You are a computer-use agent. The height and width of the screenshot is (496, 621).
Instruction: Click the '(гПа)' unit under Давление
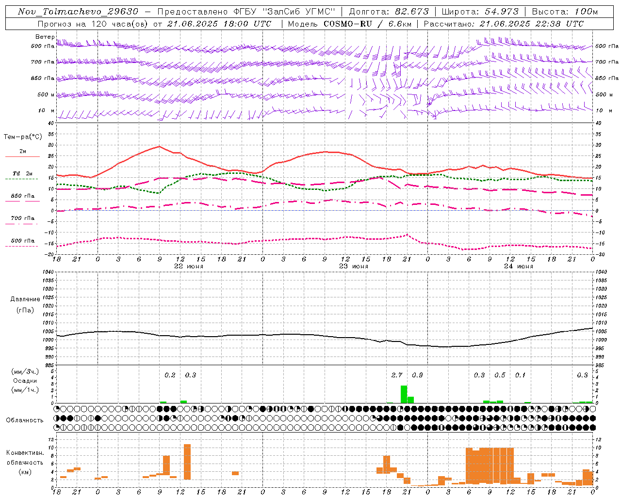tap(25, 310)
